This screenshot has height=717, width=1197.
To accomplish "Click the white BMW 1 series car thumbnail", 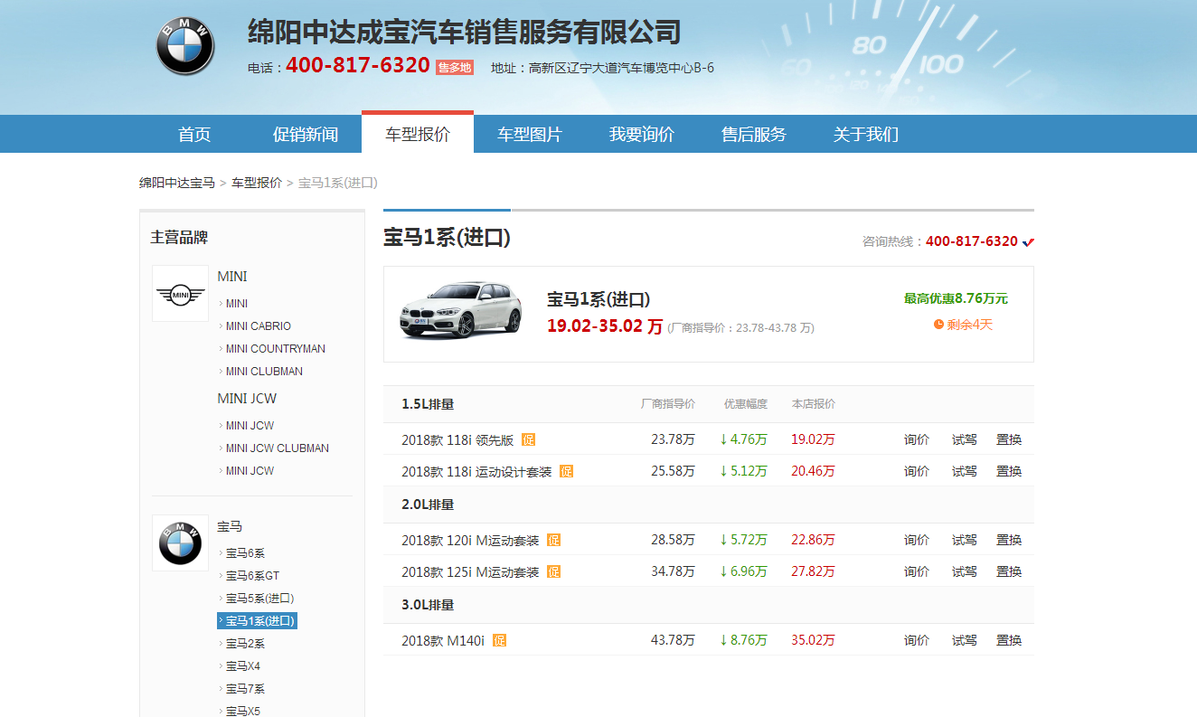I will coord(461,310).
